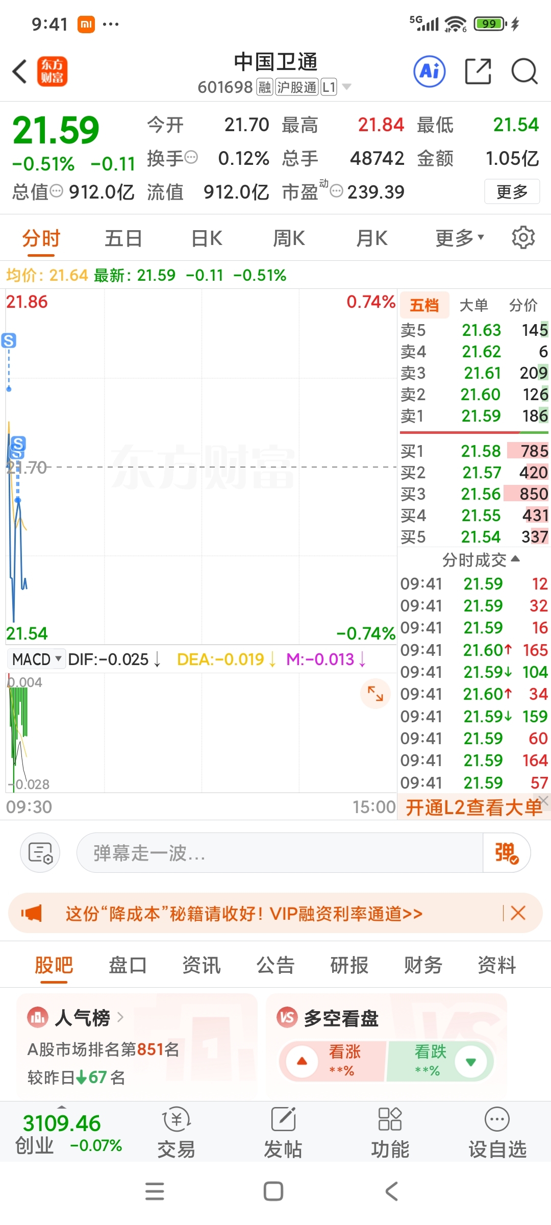551x1225 pixels.
Task: Tap the 人气榜 icon
Action: pyautogui.click(x=37, y=1018)
